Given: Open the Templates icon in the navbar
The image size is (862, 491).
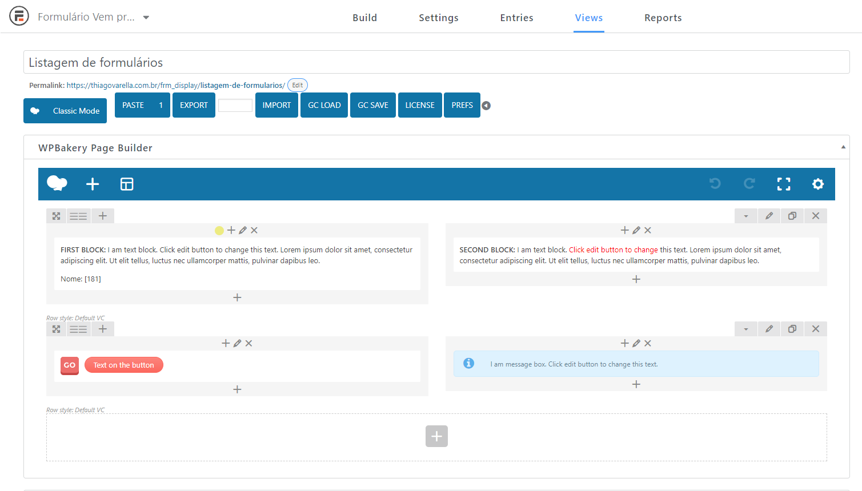Looking at the screenshot, I should point(127,184).
